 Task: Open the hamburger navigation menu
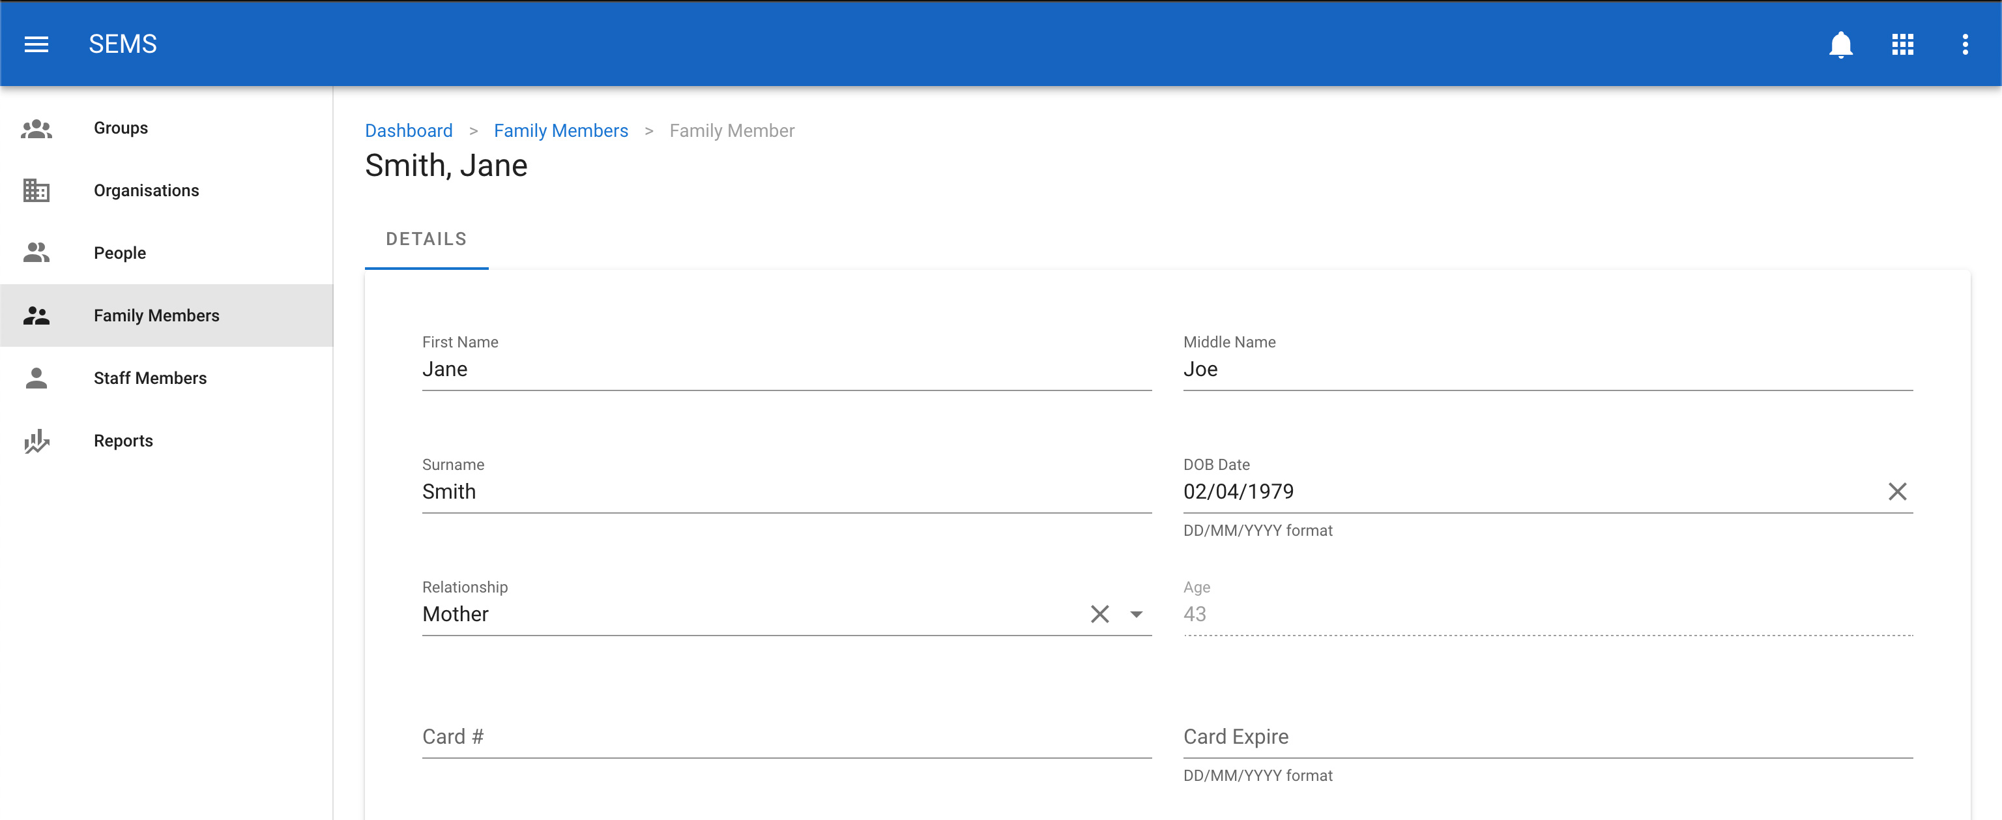click(x=36, y=44)
